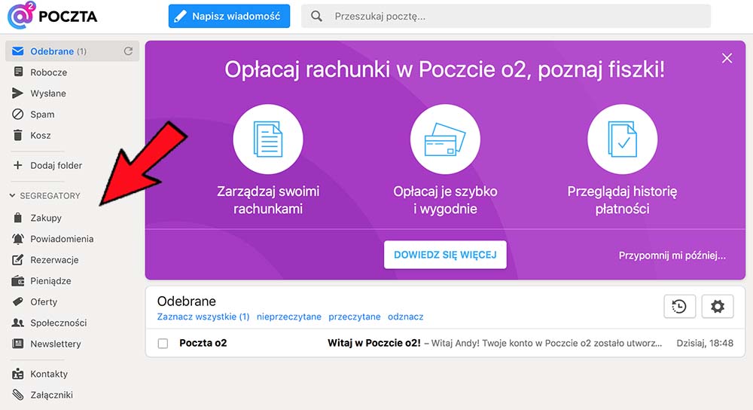Close the purple promo banner
This screenshot has width=753, height=410.
point(727,58)
